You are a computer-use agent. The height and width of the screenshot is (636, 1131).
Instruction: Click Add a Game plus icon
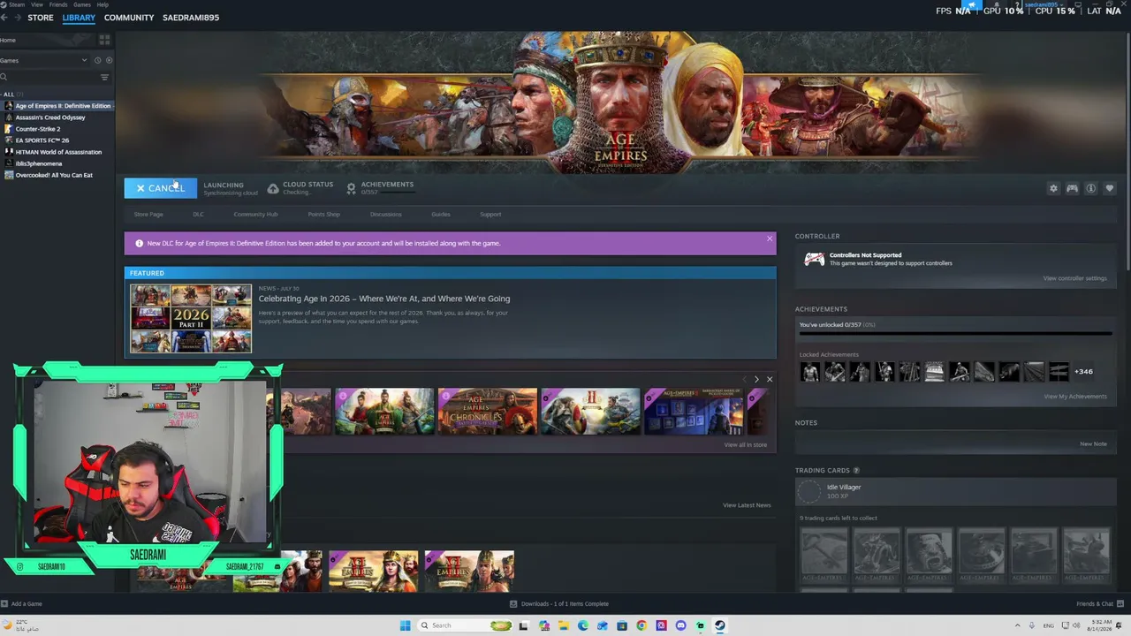coord(4,604)
